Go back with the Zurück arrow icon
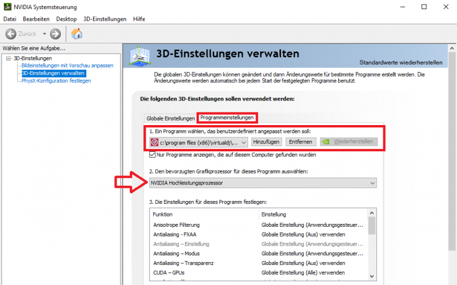The height and width of the screenshot is (285, 457). coord(11,34)
